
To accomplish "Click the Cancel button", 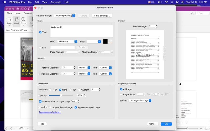I will [153, 124].
